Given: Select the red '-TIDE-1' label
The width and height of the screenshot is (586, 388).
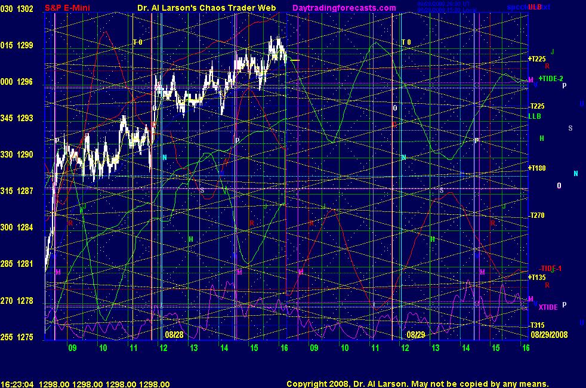Looking at the screenshot, I should (550, 269).
